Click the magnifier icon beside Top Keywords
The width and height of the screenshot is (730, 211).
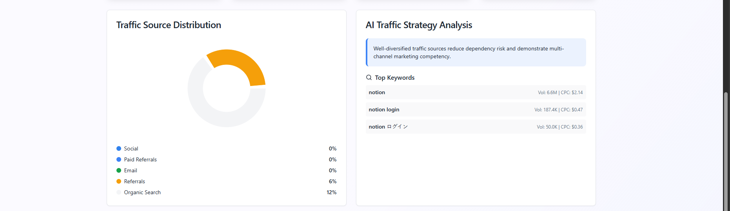pyautogui.click(x=369, y=77)
